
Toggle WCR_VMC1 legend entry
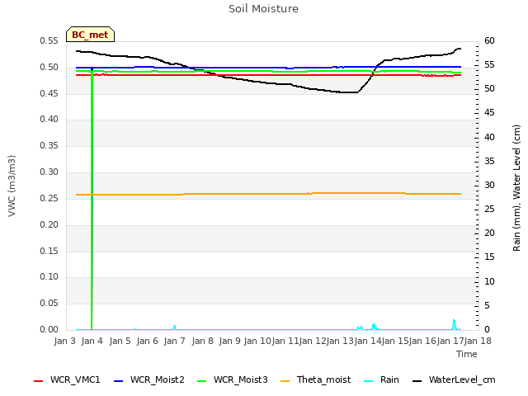[67, 379]
